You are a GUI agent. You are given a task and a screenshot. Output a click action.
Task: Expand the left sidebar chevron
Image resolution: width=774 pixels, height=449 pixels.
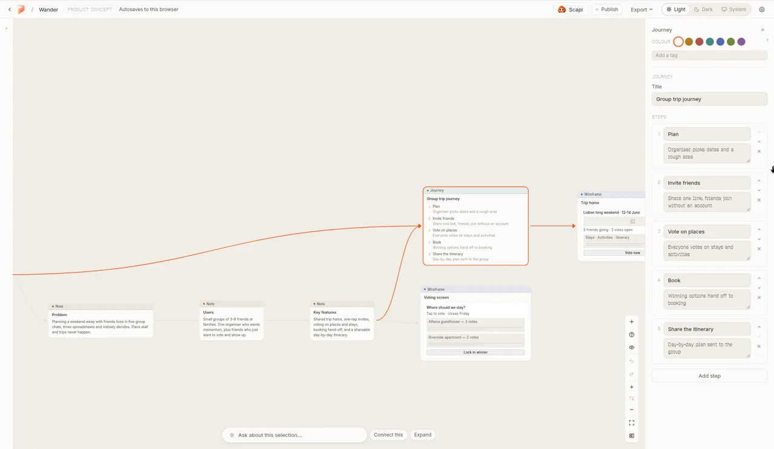coord(6,28)
